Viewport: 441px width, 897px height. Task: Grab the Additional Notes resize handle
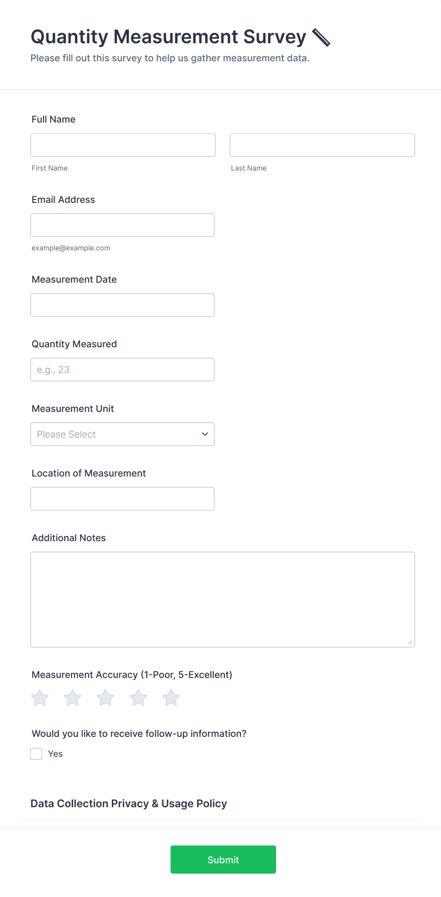[x=410, y=642]
